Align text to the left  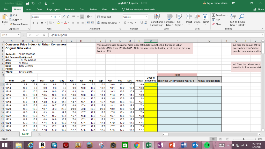(73, 23)
